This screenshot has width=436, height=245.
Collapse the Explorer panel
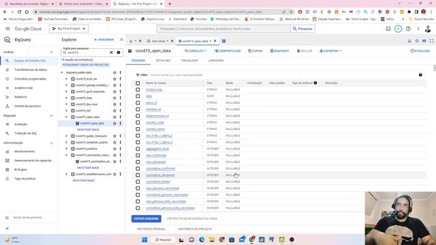point(121,39)
